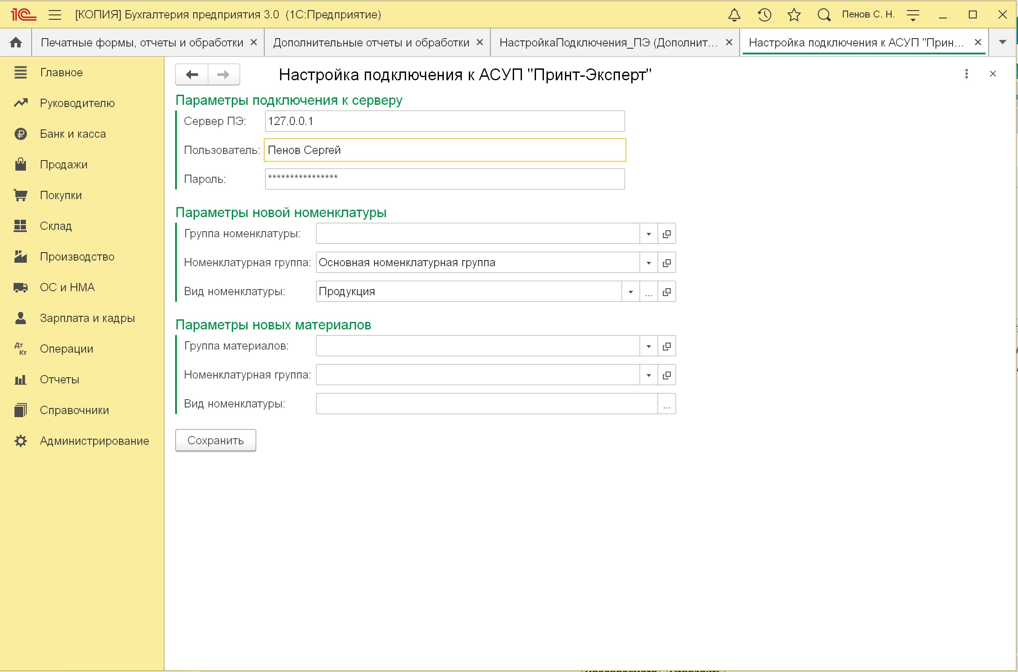Open materials Номенклатурная группа open icon
This screenshot has height=672, width=1018.
(x=666, y=375)
